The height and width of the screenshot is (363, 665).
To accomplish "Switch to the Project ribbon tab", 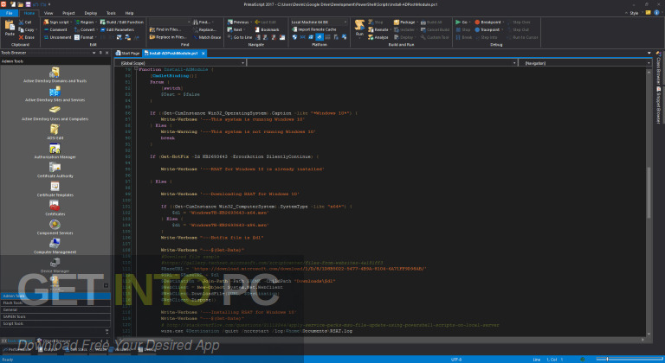I will pyautogui.click(x=68, y=13).
